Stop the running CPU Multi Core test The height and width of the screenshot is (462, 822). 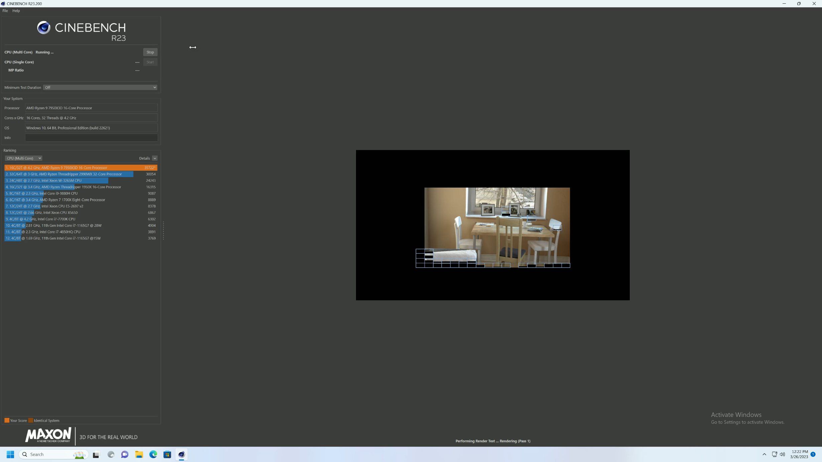click(x=150, y=52)
